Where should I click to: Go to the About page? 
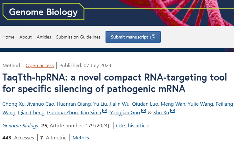click(x=26, y=37)
